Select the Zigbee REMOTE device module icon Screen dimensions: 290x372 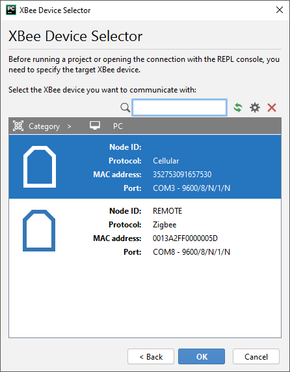pyautogui.click(x=39, y=231)
